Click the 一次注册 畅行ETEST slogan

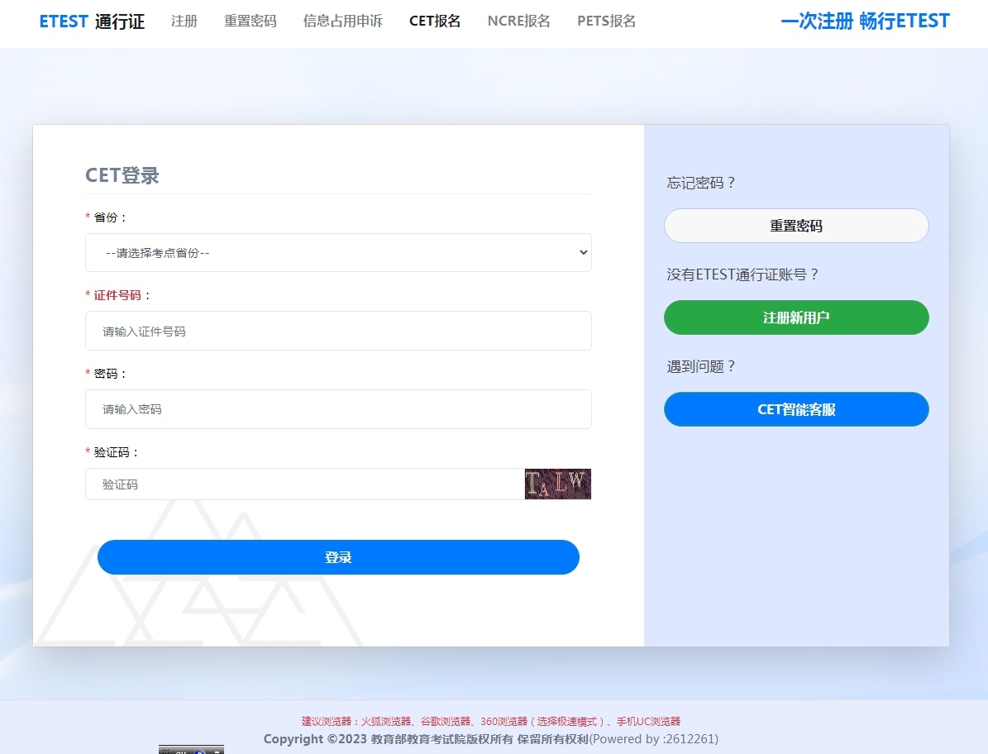(865, 21)
